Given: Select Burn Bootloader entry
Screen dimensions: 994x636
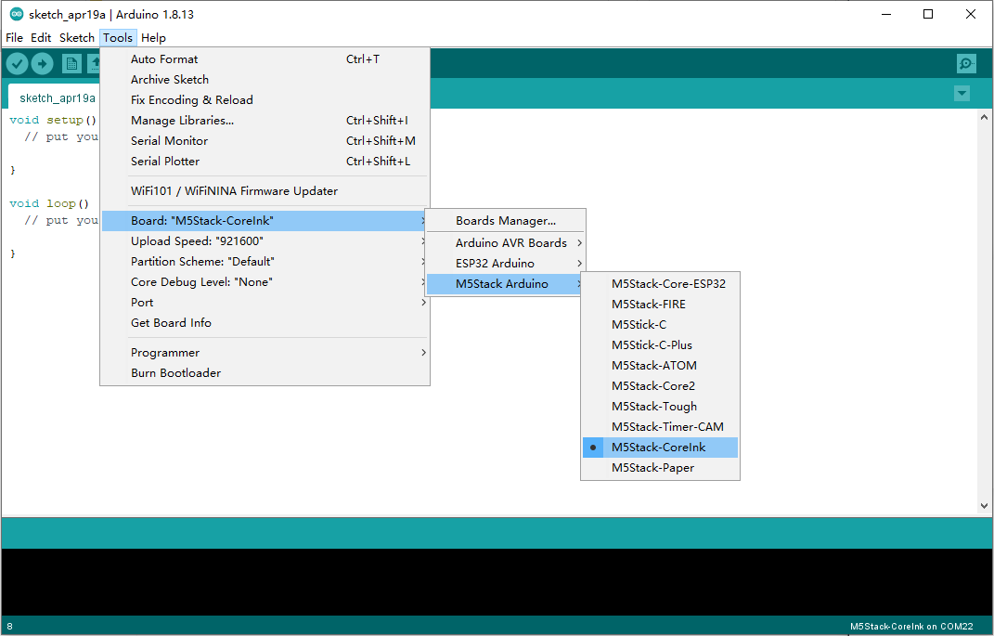Looking at the screenshot, I should [265, 373].
